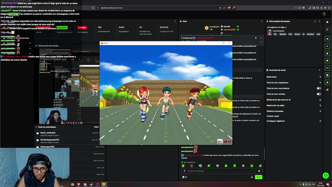Screen dimensions: 332x187
Task: Click the shop icon below chat input
Action: pyautogui.click(x=183, y=177)
